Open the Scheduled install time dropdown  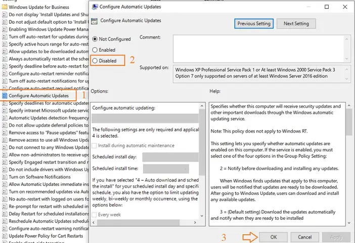point(166,169)
